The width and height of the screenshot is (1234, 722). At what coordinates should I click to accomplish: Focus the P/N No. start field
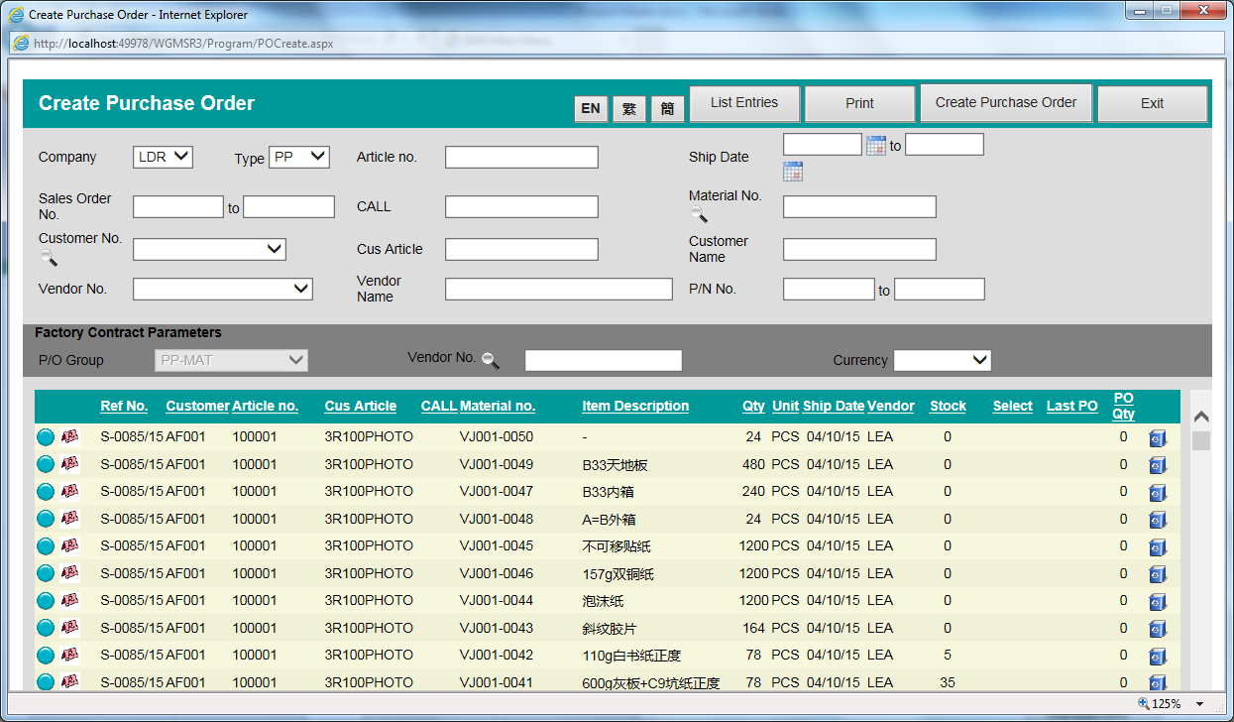coord(829,289)
